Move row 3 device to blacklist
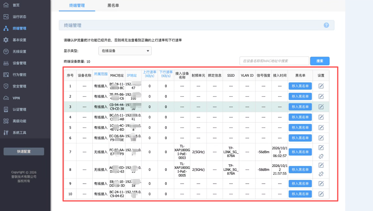This screenshot has height=211, width=373. tap(300, 107)
